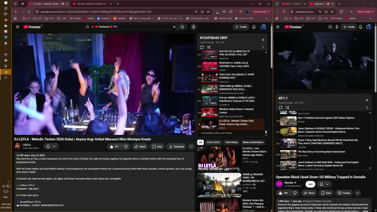Image resolution: width=377 pixels, height=212 pixels.
Task: Open Extensions puzzle icon in right browser toolbar
Action: tap(341, 11)
